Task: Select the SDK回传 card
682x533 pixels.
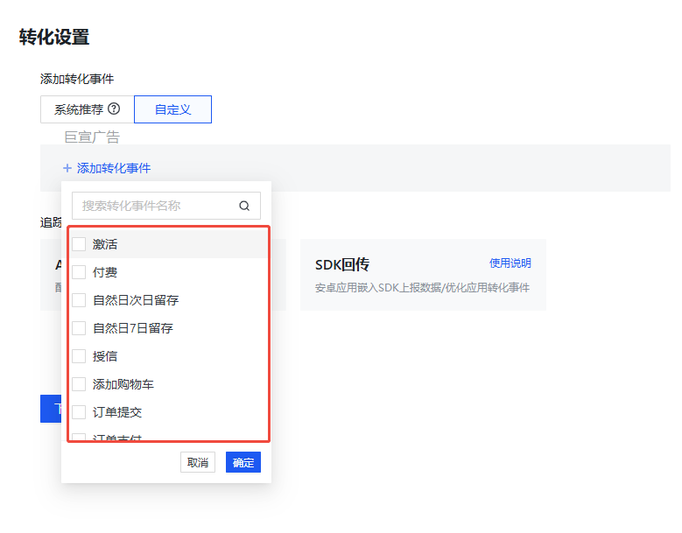Action: tap(423, 275)
